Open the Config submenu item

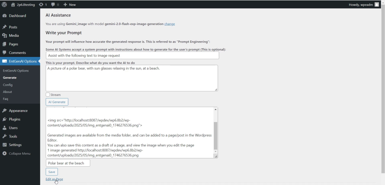pyautogui.click(x=8, y=85)
